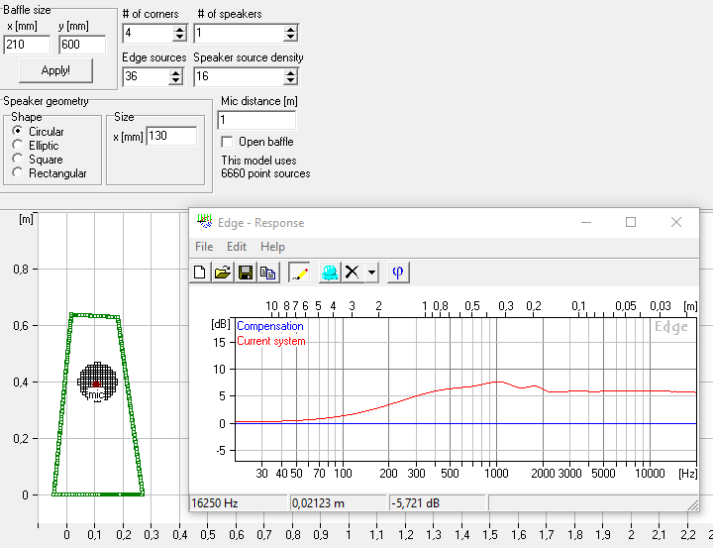Click the Mic distance [m] field

pyautogui.click(x=256, y=120)
